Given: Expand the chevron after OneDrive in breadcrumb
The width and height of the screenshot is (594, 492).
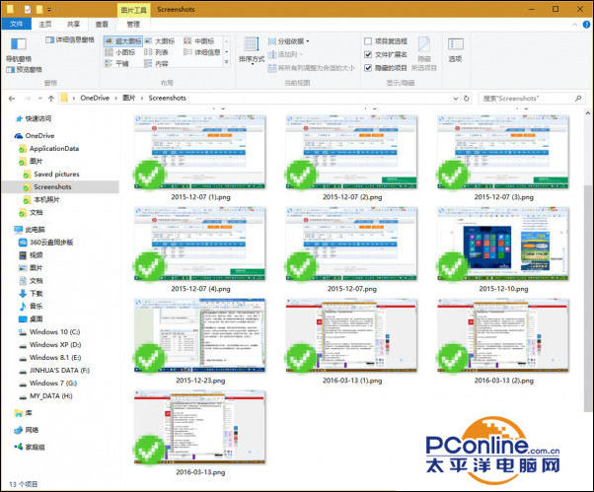Looking at the screenshot, I should click(x=115, y=99).
